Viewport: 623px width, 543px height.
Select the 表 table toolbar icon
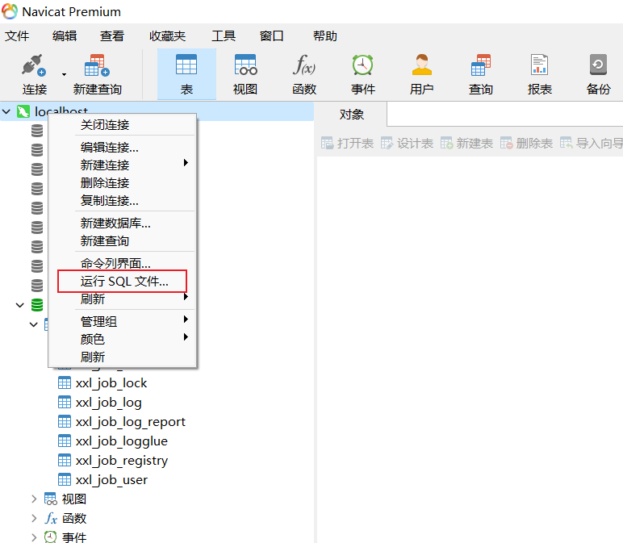186,65
